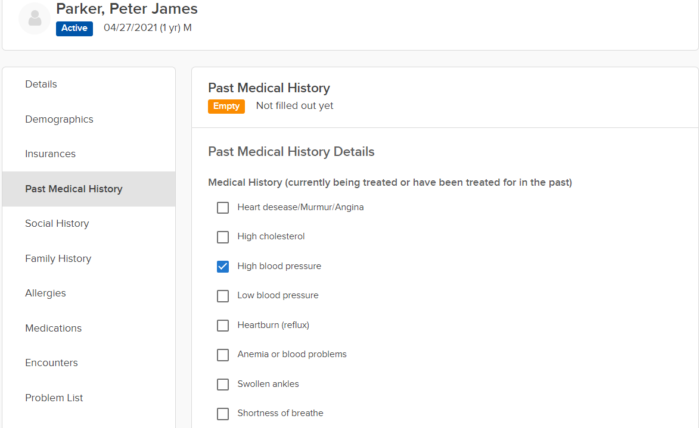
Task: View the Medications section
Action: (53, 328)
